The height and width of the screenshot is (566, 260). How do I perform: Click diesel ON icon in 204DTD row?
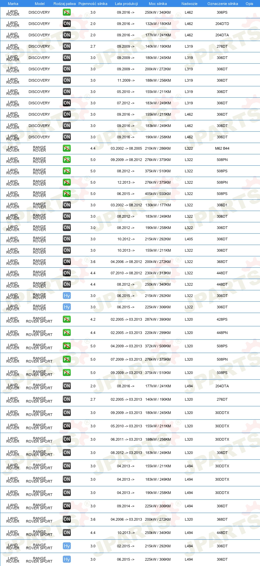pyautogui.click(x=67, y=24)
